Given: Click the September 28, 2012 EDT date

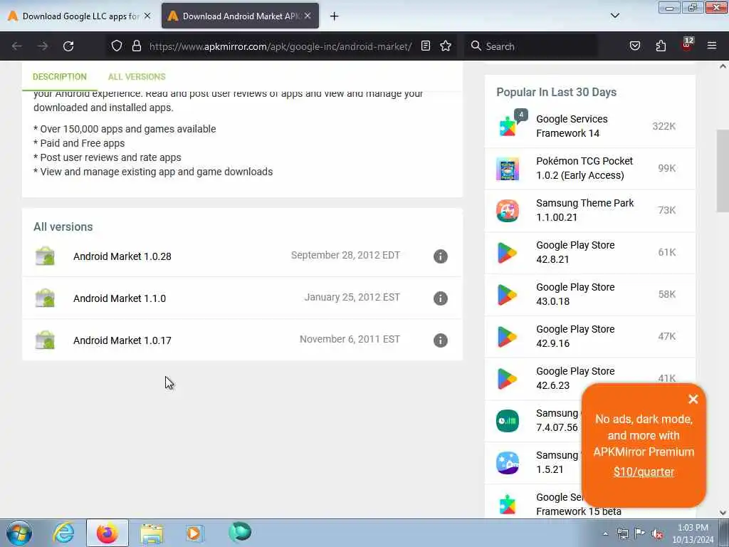Looking at the screenshot, I should [345, 255].
